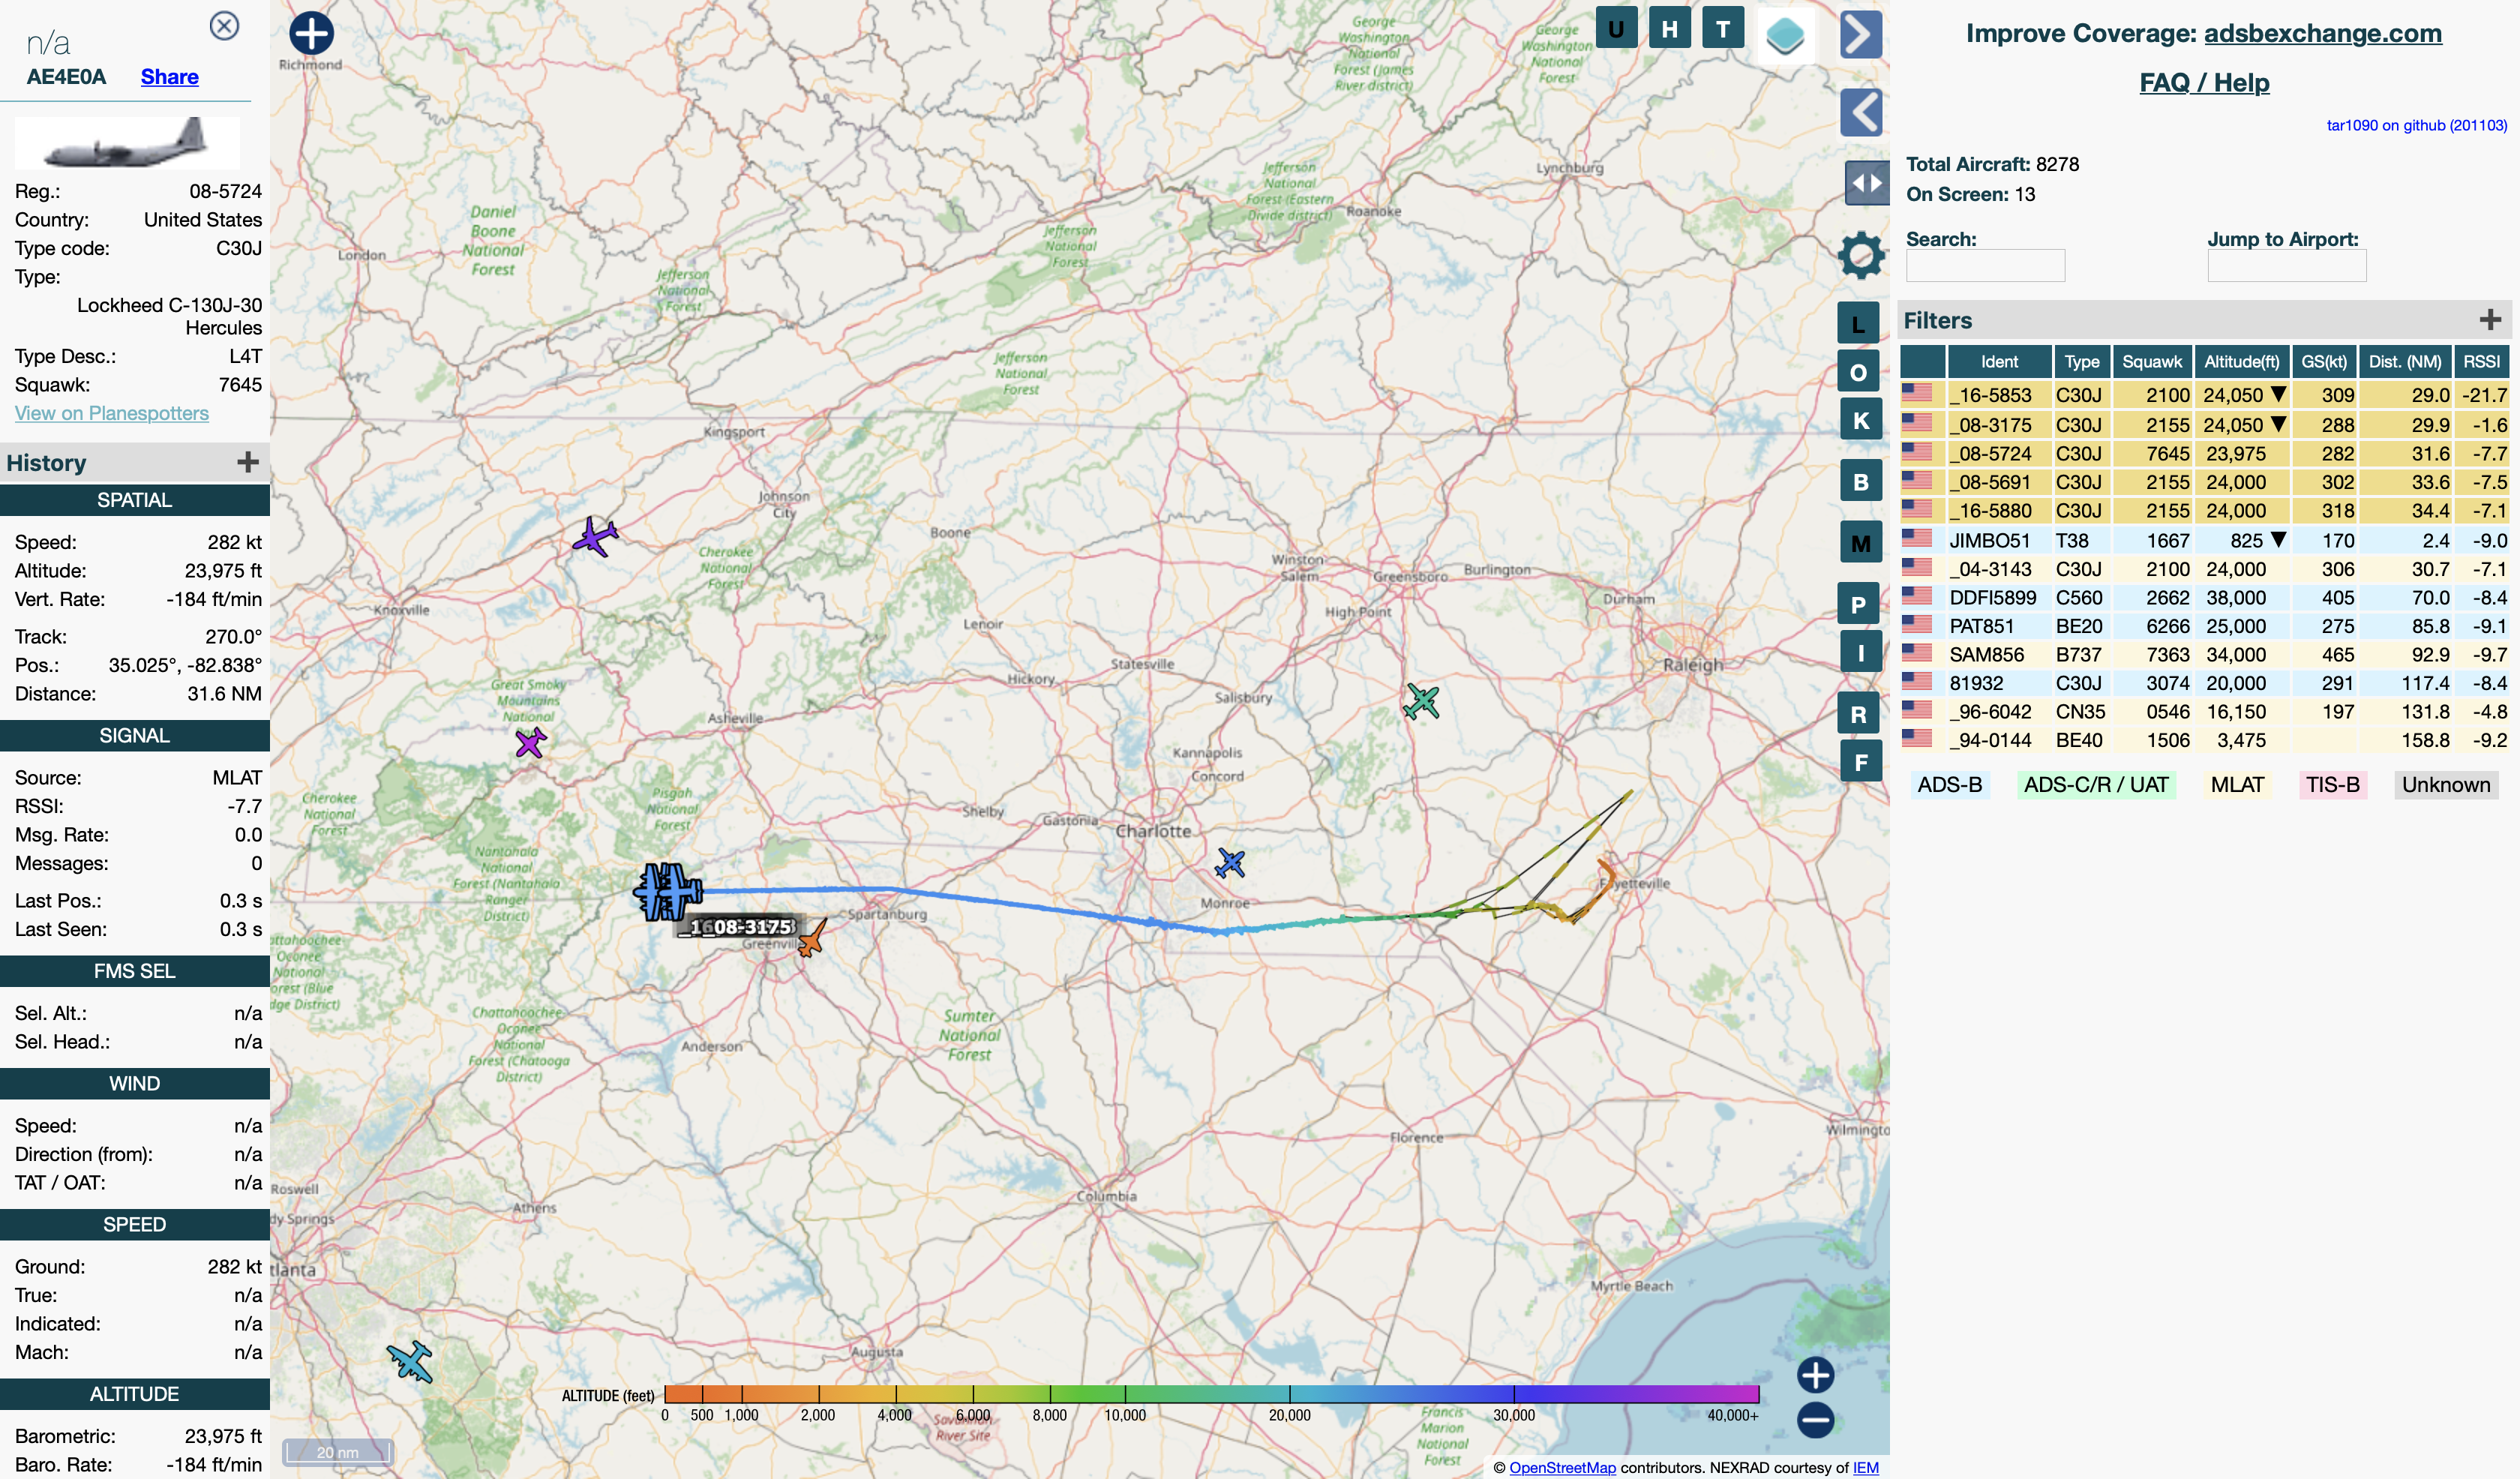
Task: Select SAM856 row in aircraft table
Action: coord(2204,654)
